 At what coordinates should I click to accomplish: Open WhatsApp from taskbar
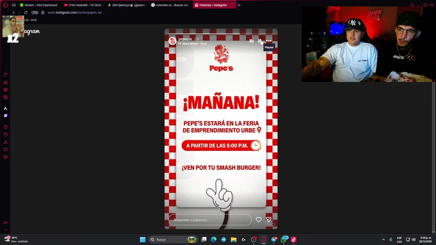pos(284,240)
